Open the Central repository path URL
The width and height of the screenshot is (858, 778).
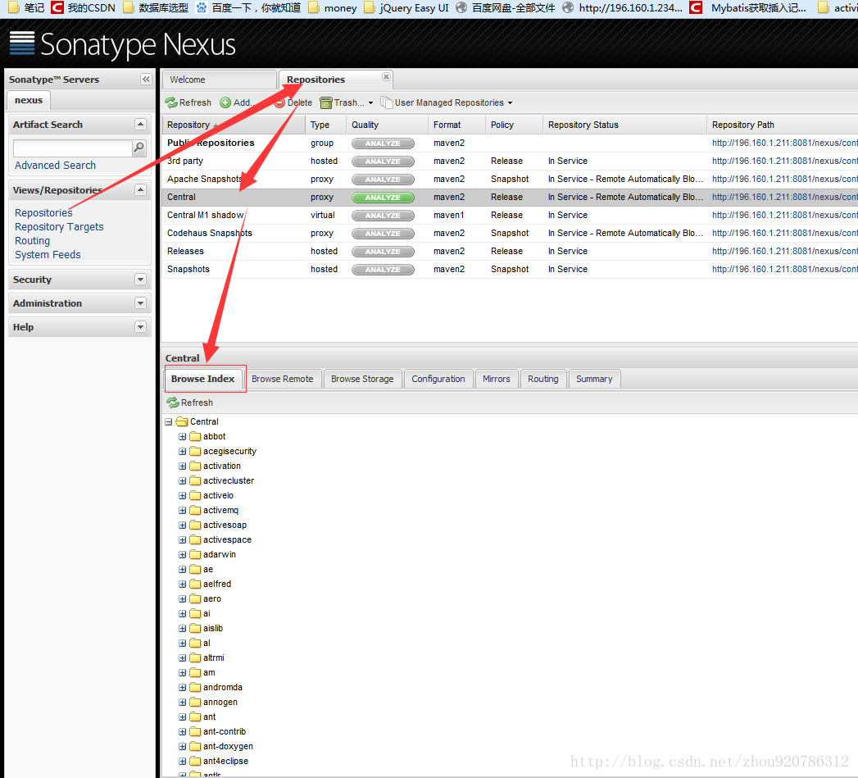click(x=785, y=197)
